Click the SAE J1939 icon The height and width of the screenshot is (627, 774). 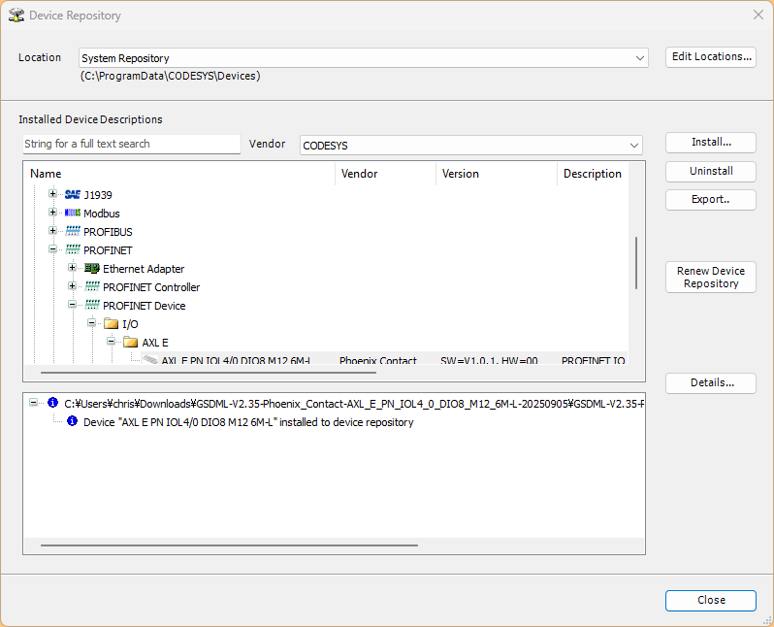point(72,194)
